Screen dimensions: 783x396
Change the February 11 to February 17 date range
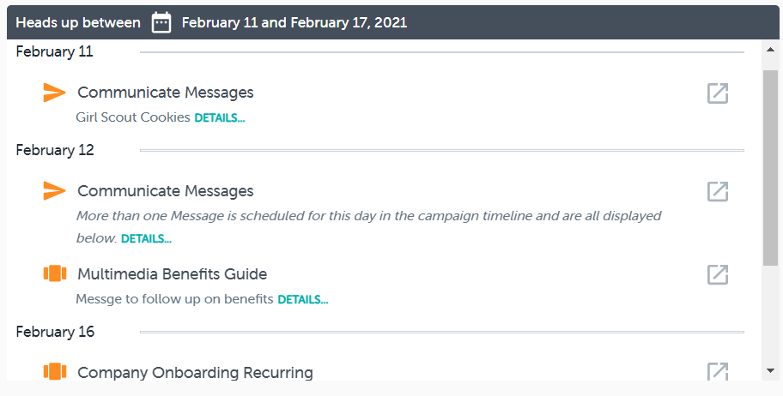click(x=294, y=22)
